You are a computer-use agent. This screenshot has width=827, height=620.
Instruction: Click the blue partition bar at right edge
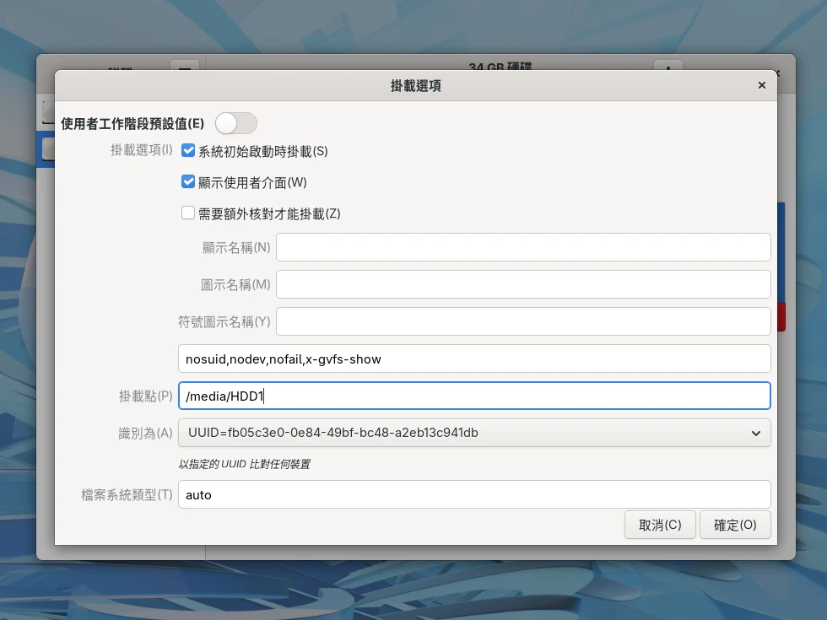pyautogui.click(x=781, y=253)
